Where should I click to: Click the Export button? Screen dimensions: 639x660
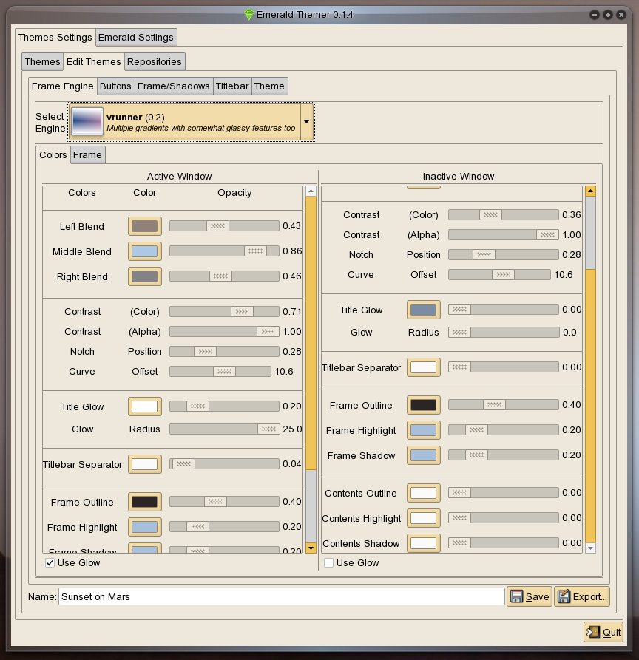[x=582, y=596]
